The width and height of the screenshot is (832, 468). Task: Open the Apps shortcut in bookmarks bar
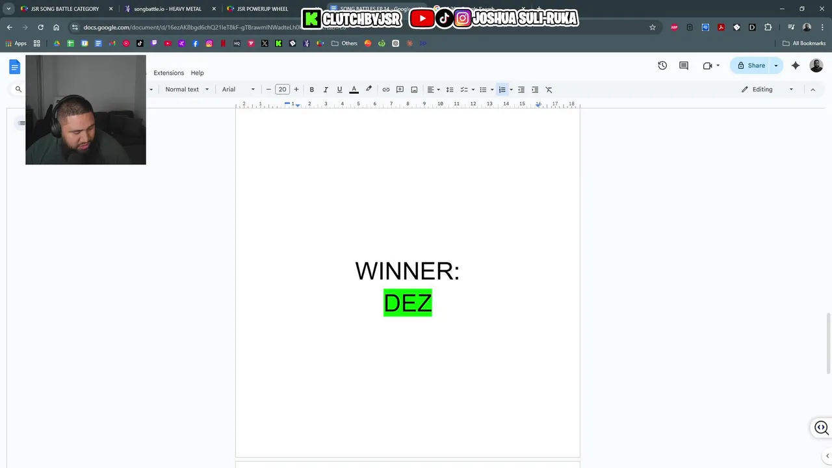pos(16,44)
